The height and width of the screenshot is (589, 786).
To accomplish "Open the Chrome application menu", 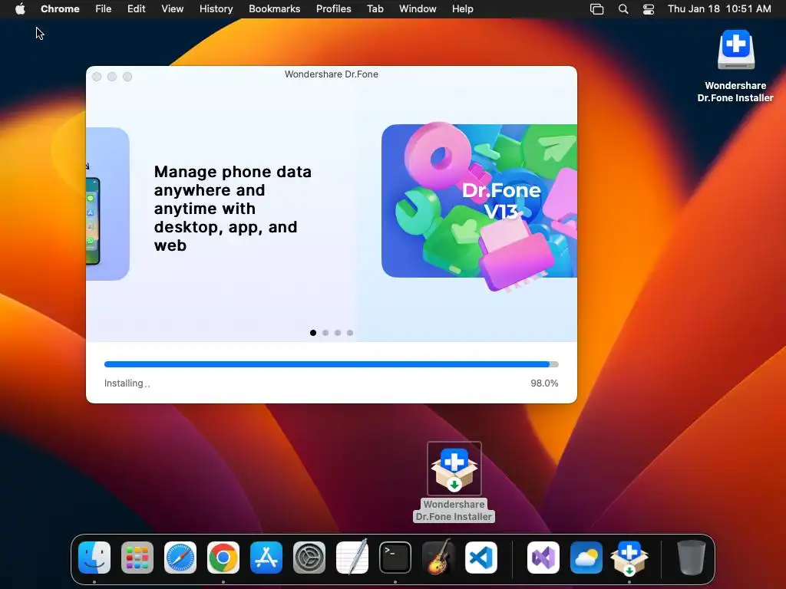I will [x=60, y=9].
